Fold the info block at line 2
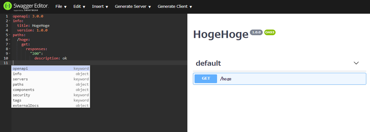Image resolution: width=370 pixels, height=132 pixels. pos(10,21)
